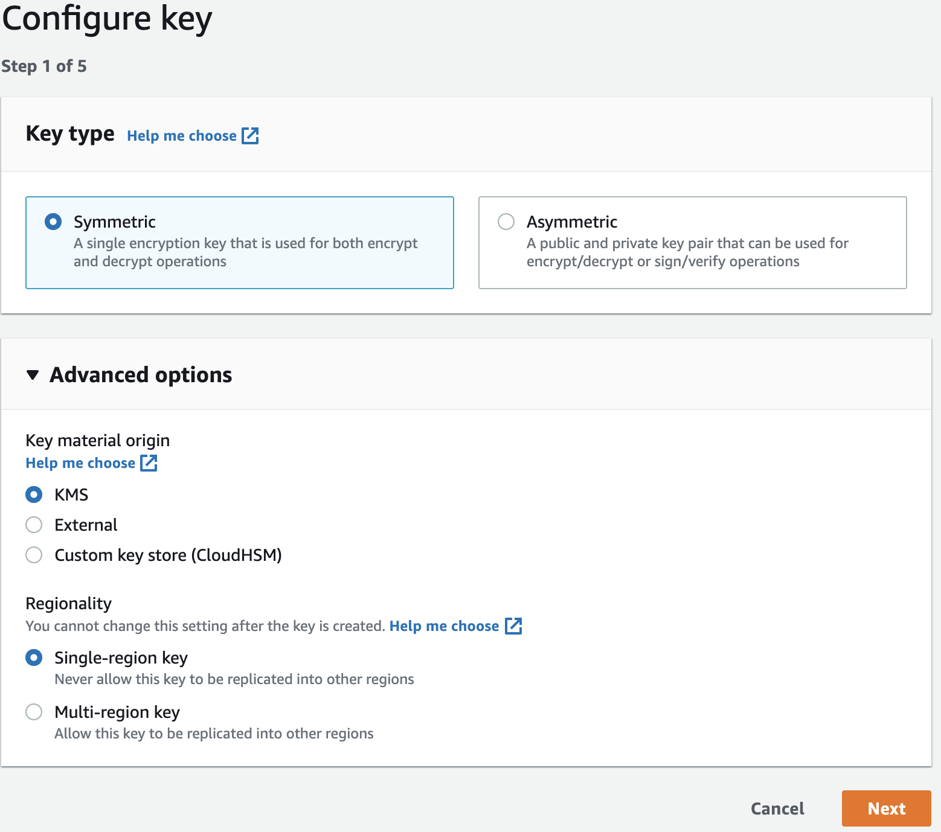The height and width of the screenshot is (832, 941).
Task: Select KMS as key material origin
Action: tap(34, 494)
